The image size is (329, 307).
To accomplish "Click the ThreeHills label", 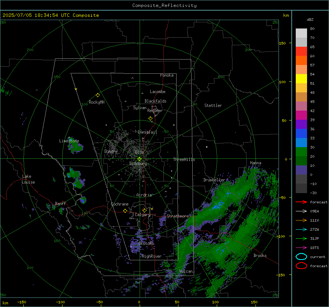I will point(184,160).
